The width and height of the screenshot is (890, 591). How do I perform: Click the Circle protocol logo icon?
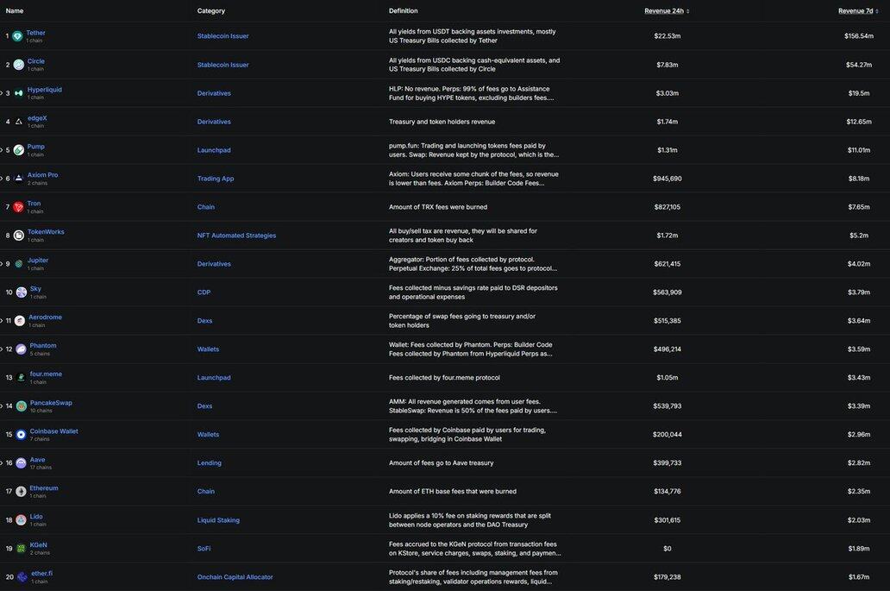(x=18, y=65)
